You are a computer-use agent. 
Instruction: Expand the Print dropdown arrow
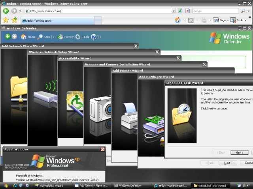pos(210,20)
